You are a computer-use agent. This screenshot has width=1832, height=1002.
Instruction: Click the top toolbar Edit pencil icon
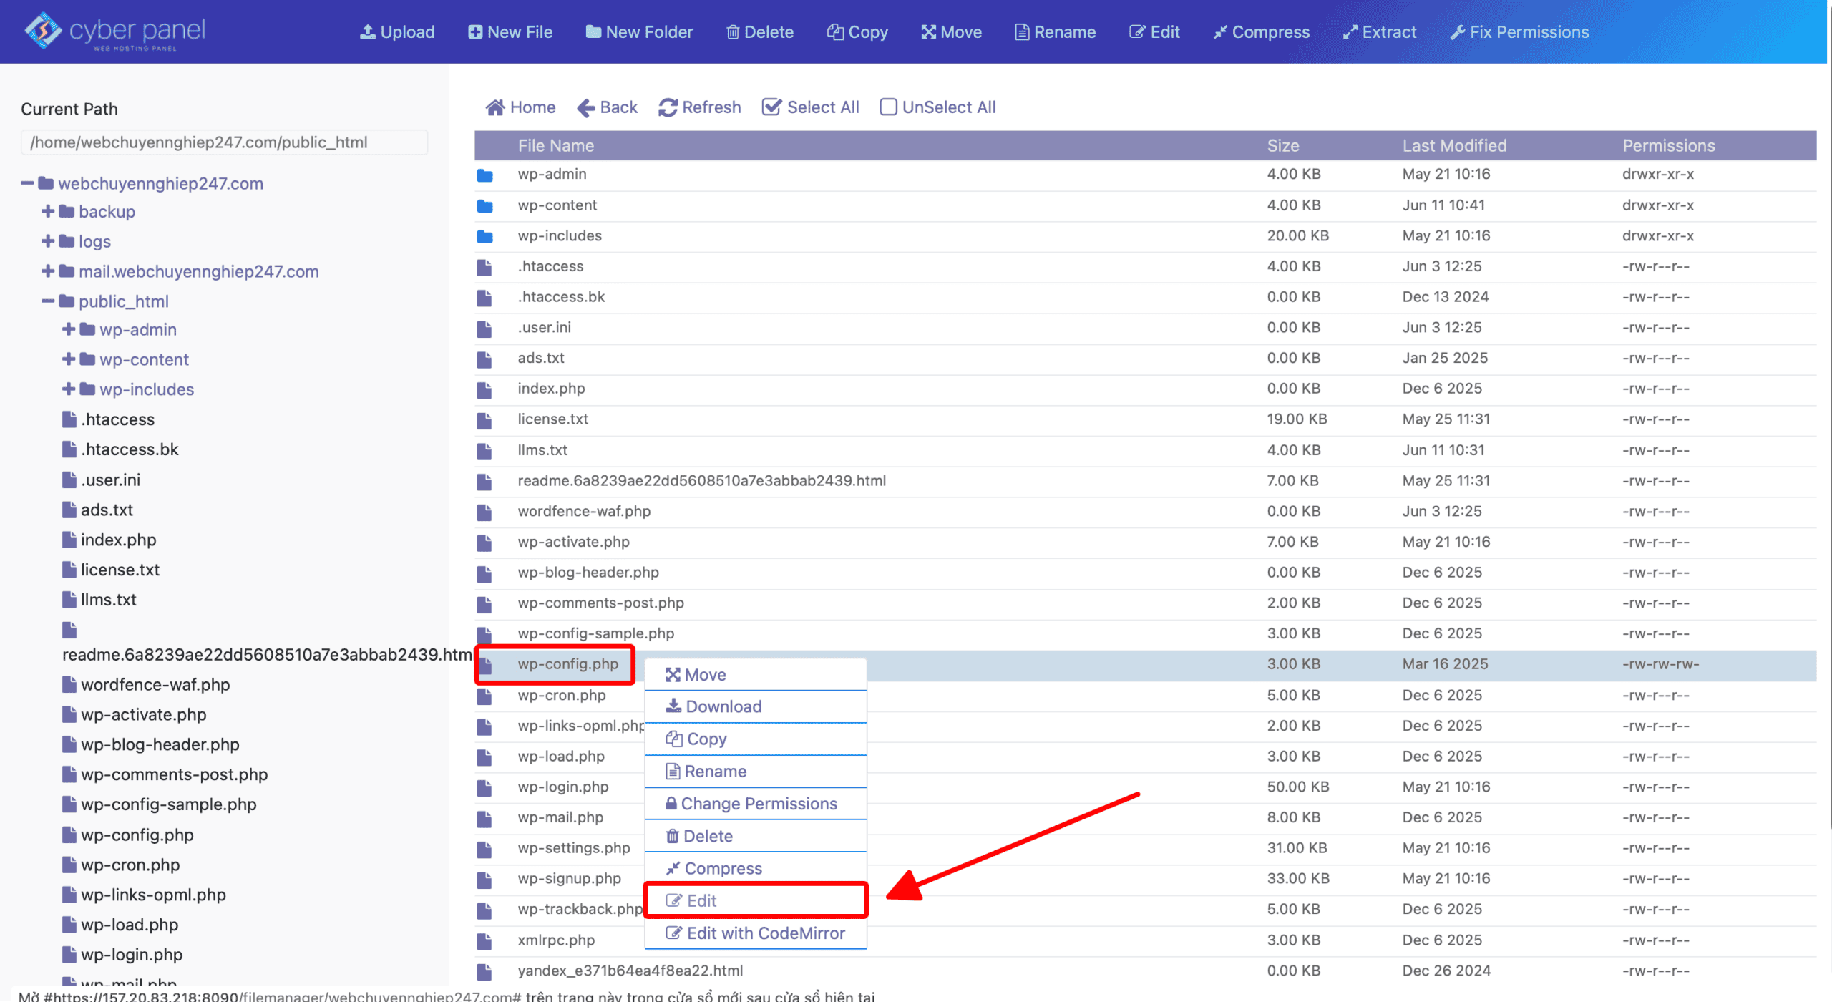point(1137,32)
